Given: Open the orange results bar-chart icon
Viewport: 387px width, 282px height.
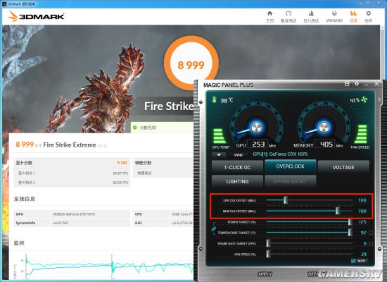Looking at the screenshot, I should [353, 13].
